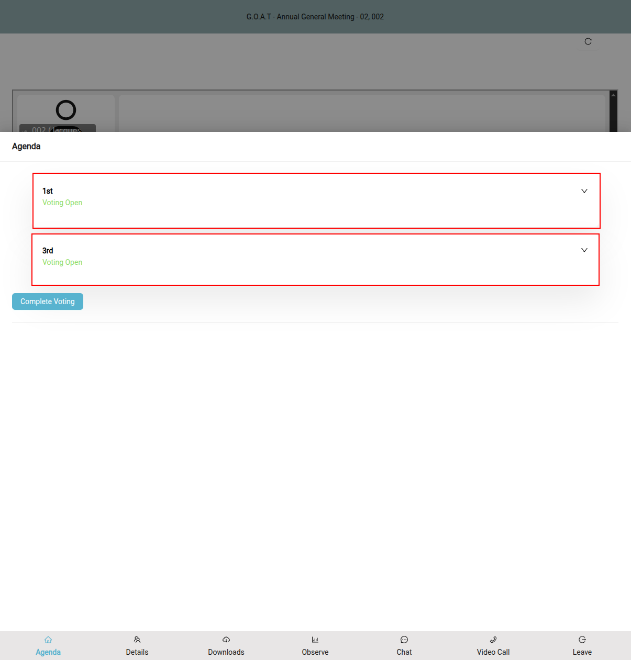
Task: Click the Voting Open status under 3rd
Action: (62, 262)
